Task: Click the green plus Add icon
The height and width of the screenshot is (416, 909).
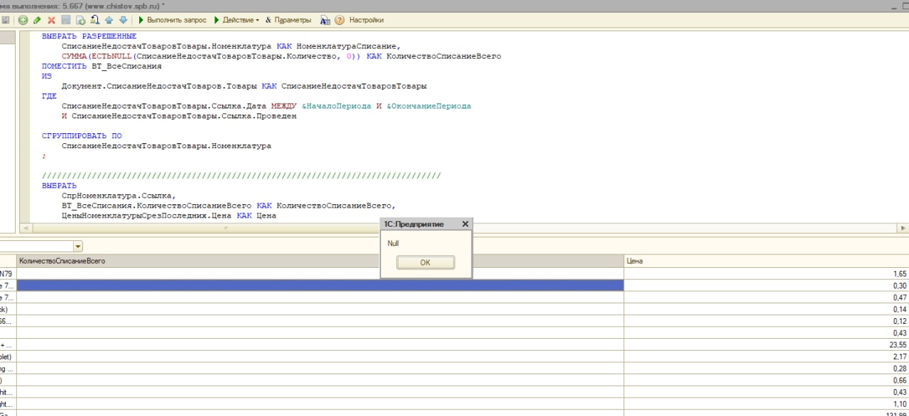Action: click(x=23, y=21)
